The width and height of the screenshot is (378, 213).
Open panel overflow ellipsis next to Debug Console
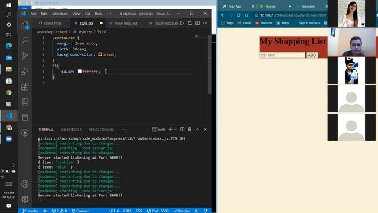(123, 130)
